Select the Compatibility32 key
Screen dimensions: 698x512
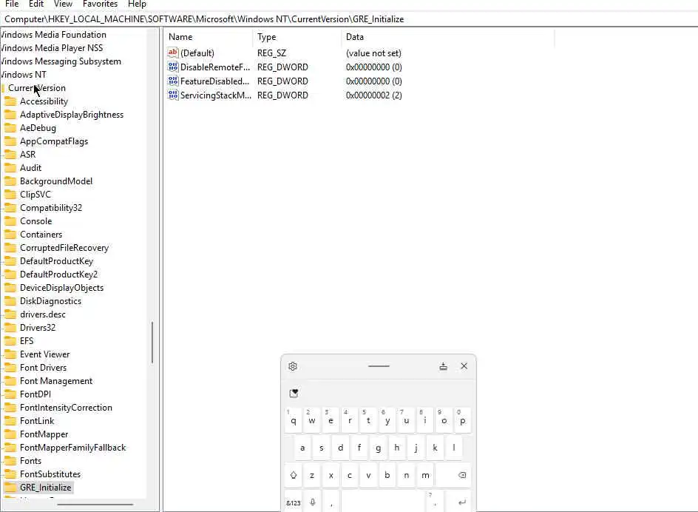click(x=51, y=208)
